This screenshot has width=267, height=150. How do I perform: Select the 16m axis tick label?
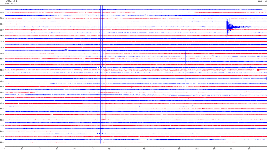pyautogui.click(x=145, y=149)
